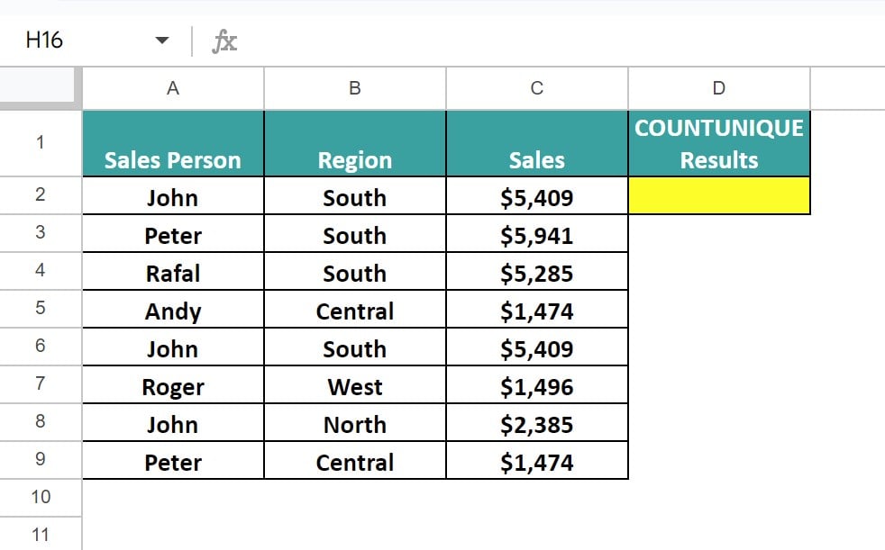Select cell John in row 8

[173, 422]
